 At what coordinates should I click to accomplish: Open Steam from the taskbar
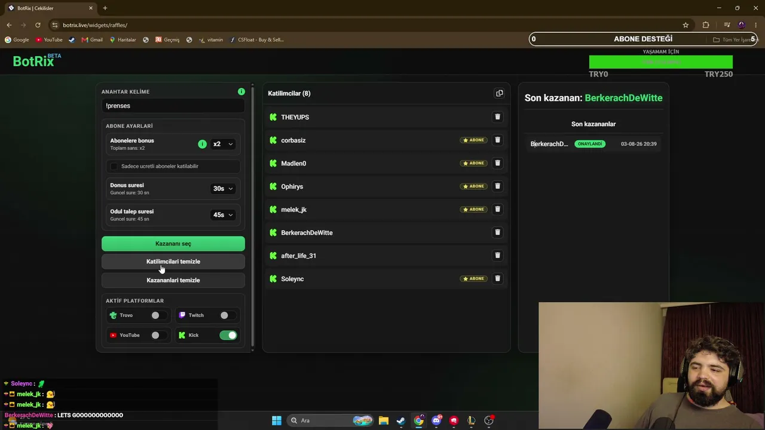[400, 420]
